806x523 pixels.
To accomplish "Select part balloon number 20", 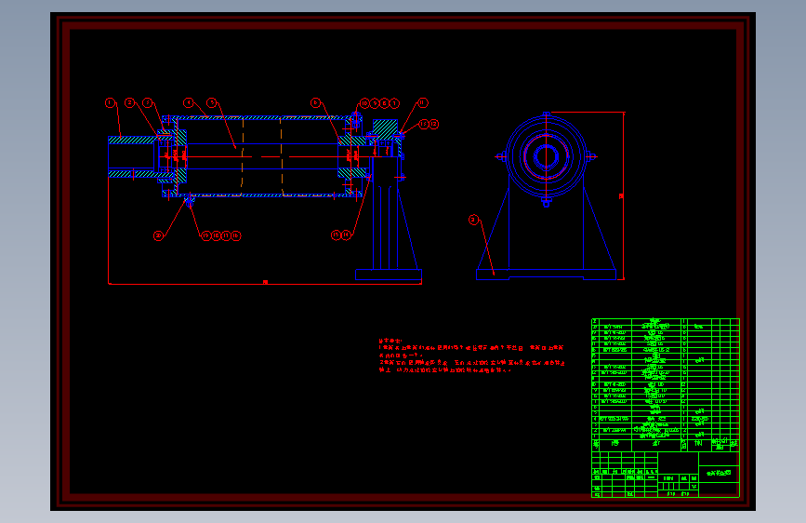I will click(158, 235).
